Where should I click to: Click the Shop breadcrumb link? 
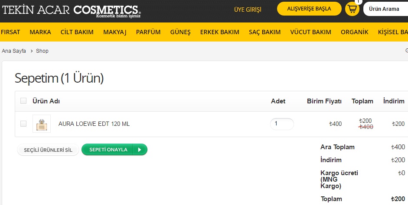(x=42, y=51)
